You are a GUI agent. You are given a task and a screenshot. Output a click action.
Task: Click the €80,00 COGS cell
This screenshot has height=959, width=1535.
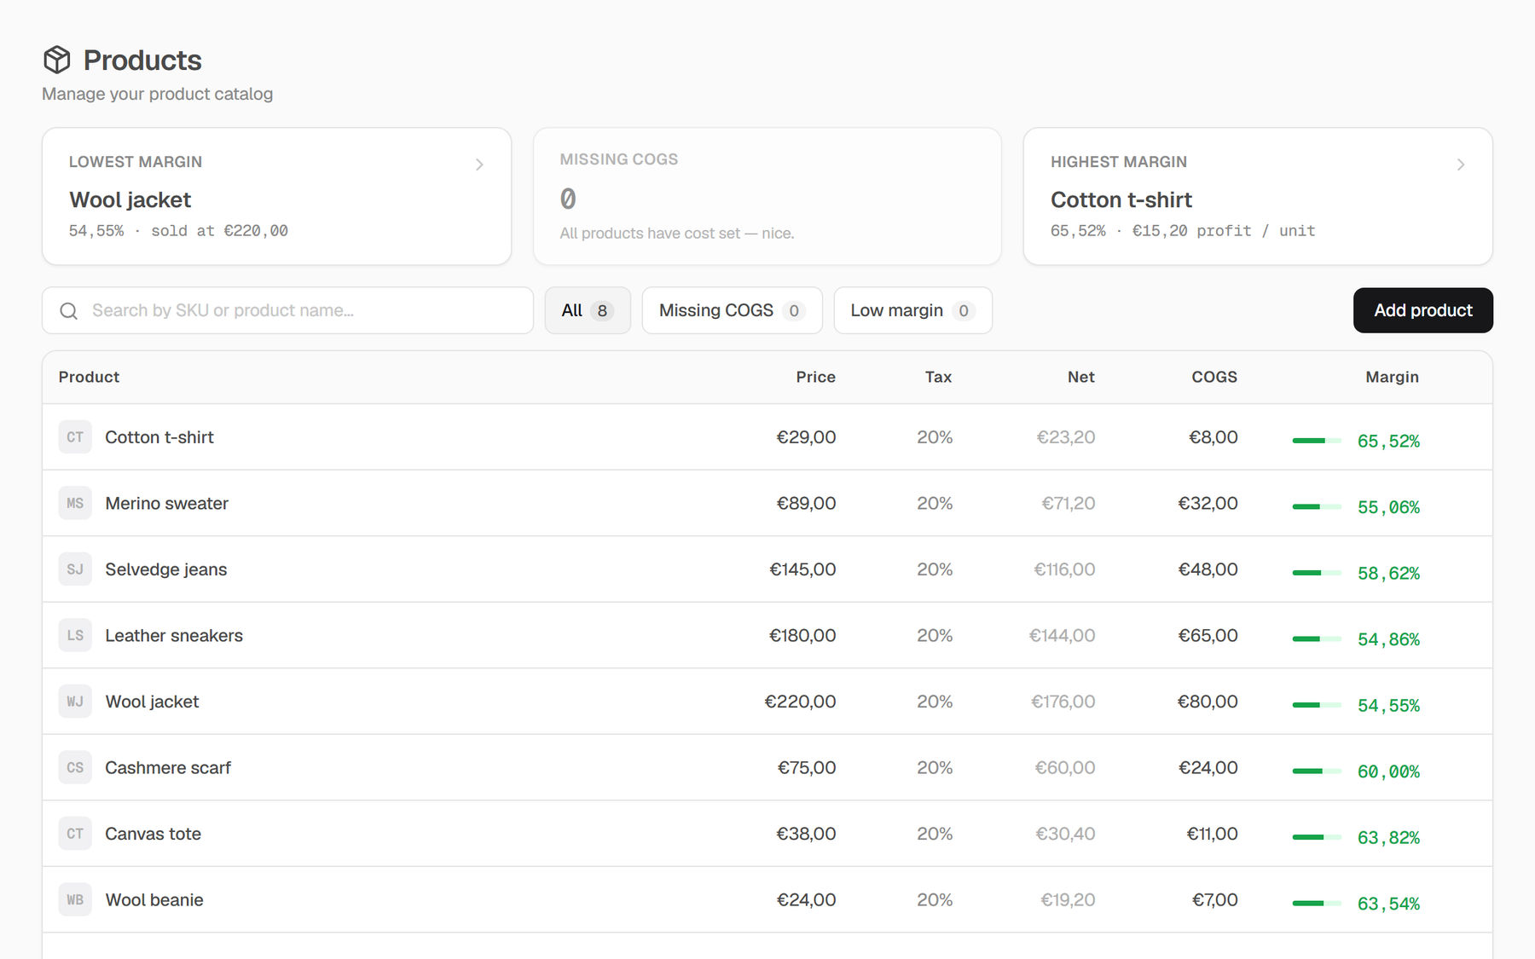point(1208,702)
